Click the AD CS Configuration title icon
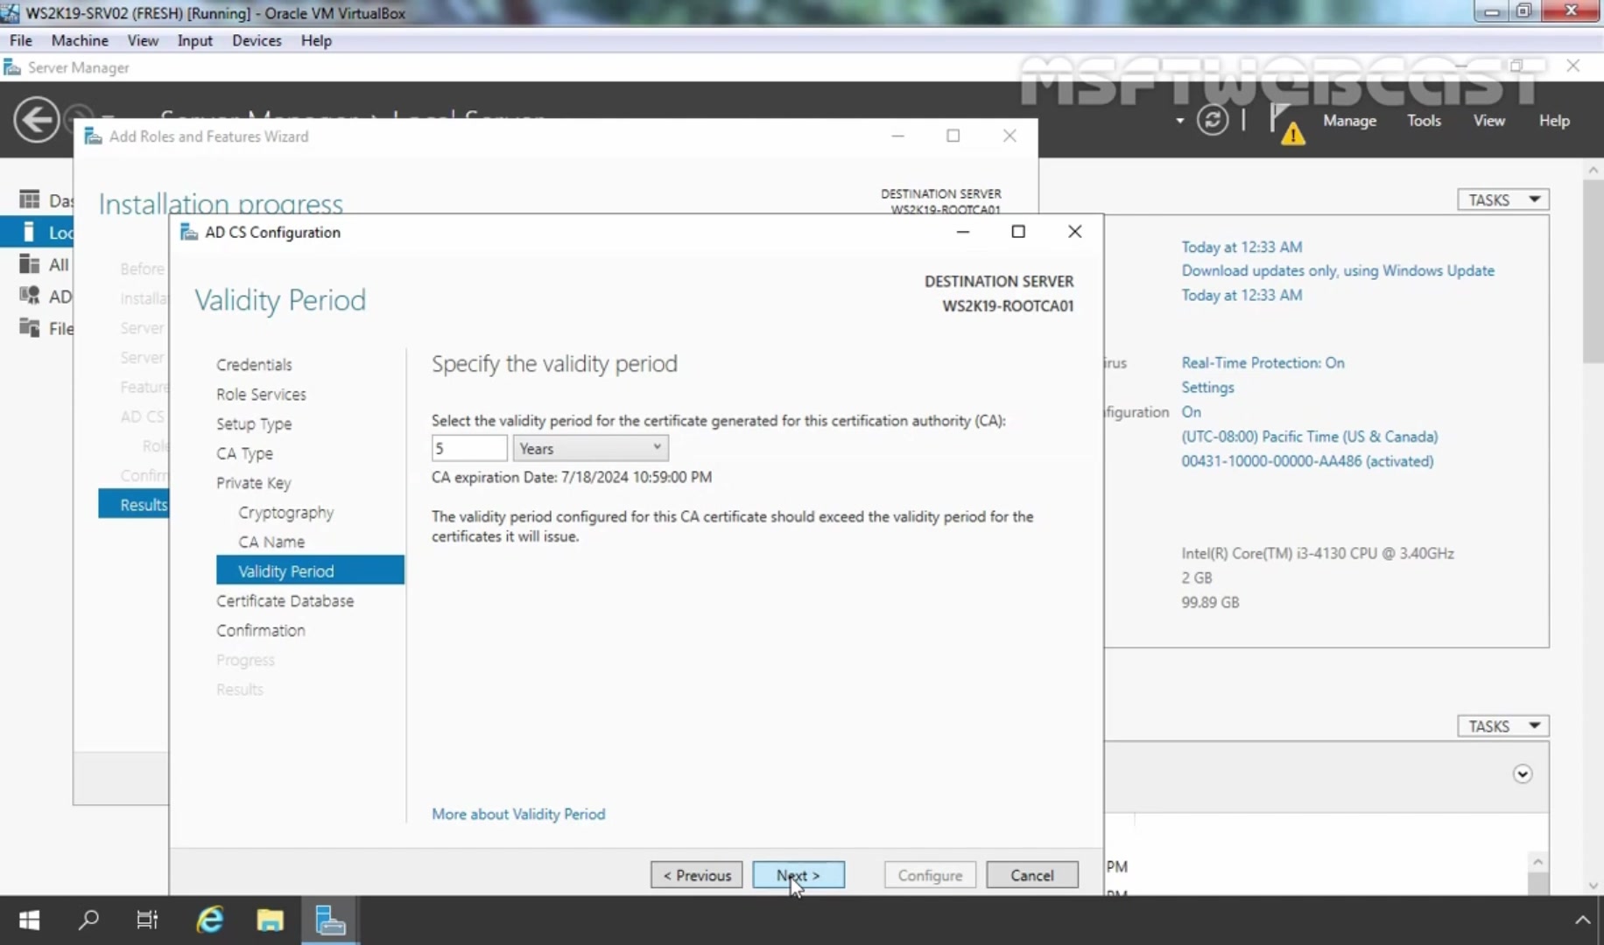Image resolution: width=1604 pixels, height=945 pixels. tap(188, 232)
